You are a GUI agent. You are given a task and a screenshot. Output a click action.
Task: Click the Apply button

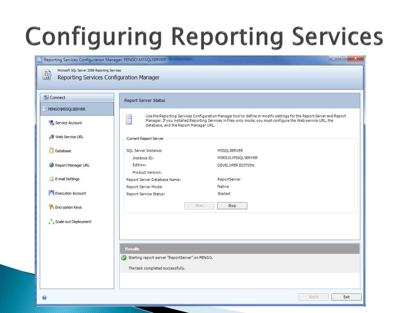click(x=314, y=297)
